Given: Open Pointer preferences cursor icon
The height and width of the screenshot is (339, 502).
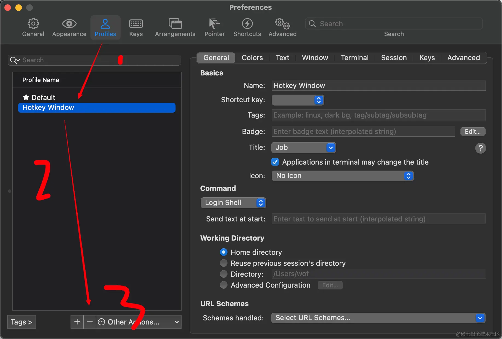Looking at the screenshot, I should tap(214, 24).
